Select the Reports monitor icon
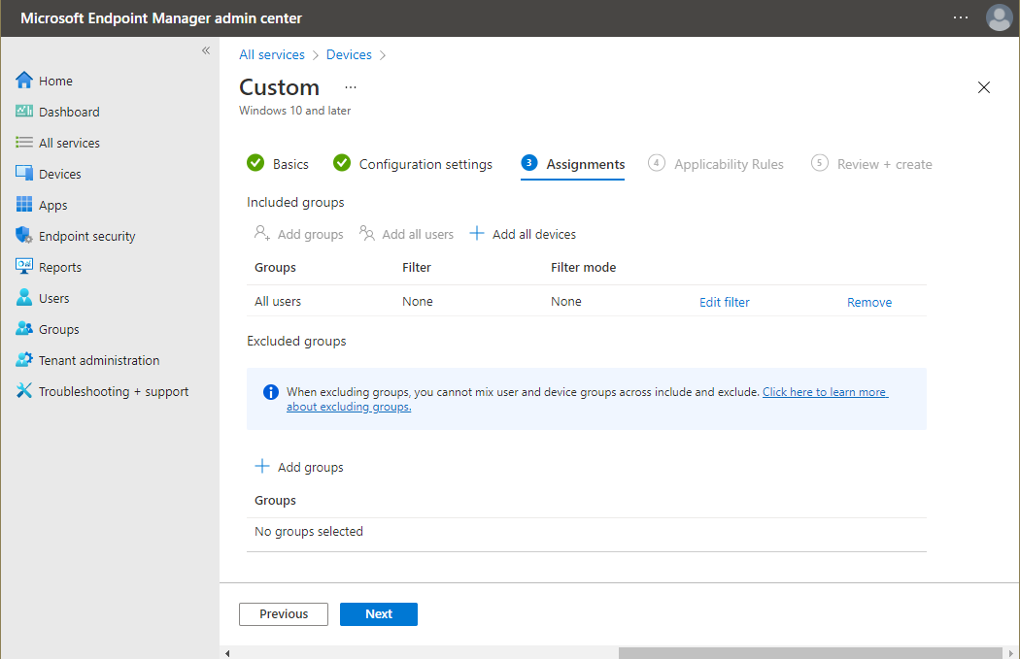Viewport: 1020px width, 659px height. tap(24, 266)
